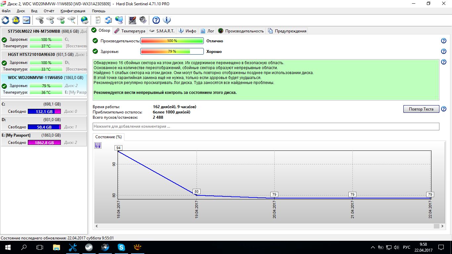Image resolution: width=452 pixels, height=254 pixels.
Task: Open Skype from the taskbar
Action: (x=121, y=247)
